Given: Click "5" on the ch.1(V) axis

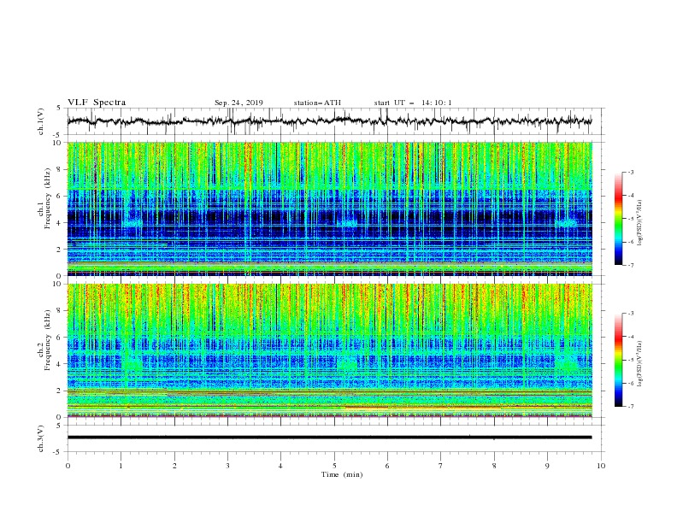Looking at the screenshot, I should pos(59,108).
